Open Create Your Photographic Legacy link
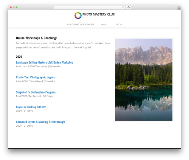The image size is (189, 160). [35, 77]
